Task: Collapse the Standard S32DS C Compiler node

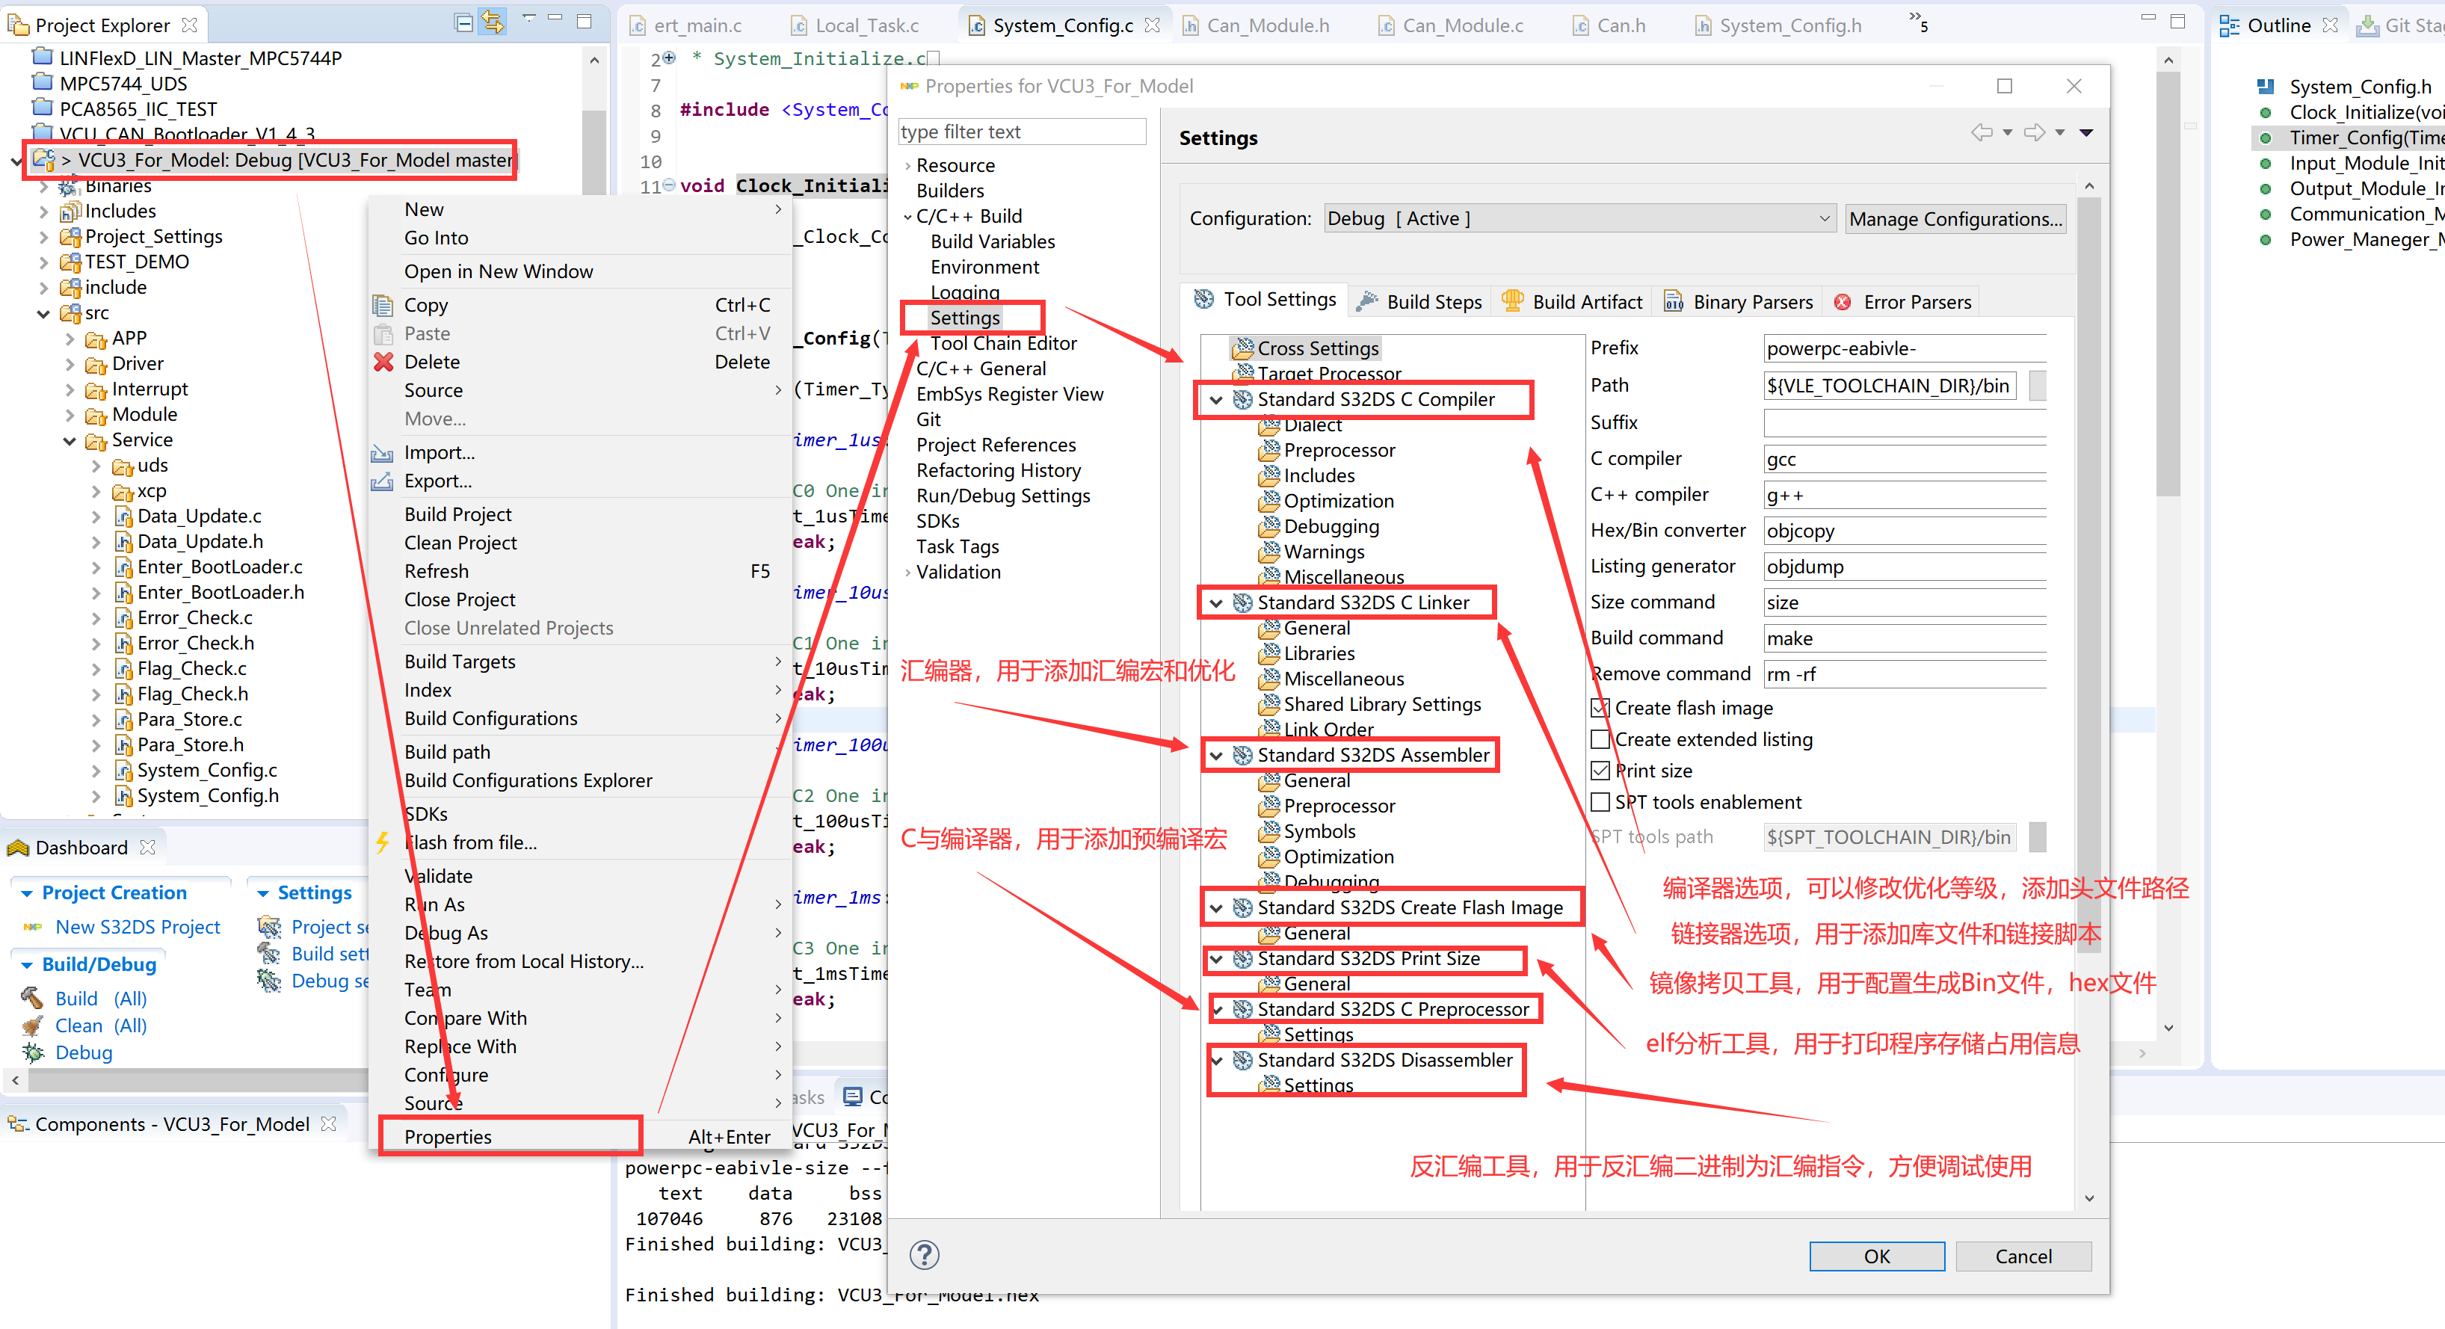Action: [1218, 400]
